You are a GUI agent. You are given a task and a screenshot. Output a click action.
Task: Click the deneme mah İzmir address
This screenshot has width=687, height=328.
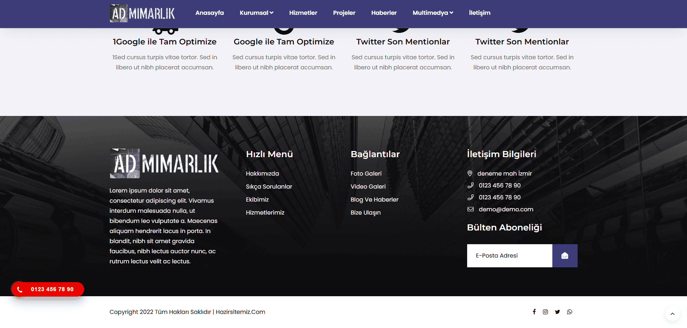pyautogui.click(x=504, y=173)
